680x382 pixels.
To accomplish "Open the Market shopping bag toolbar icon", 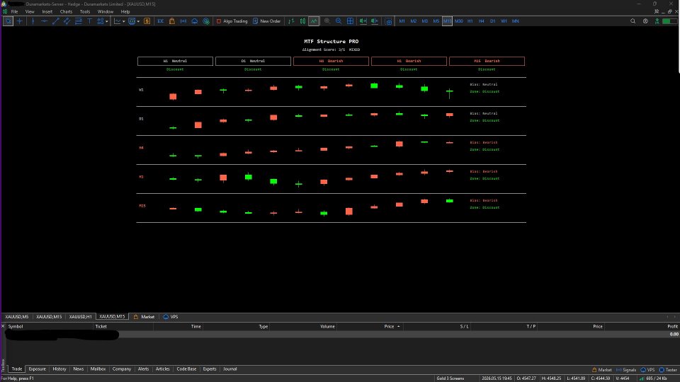I will (x=171, y=21).
